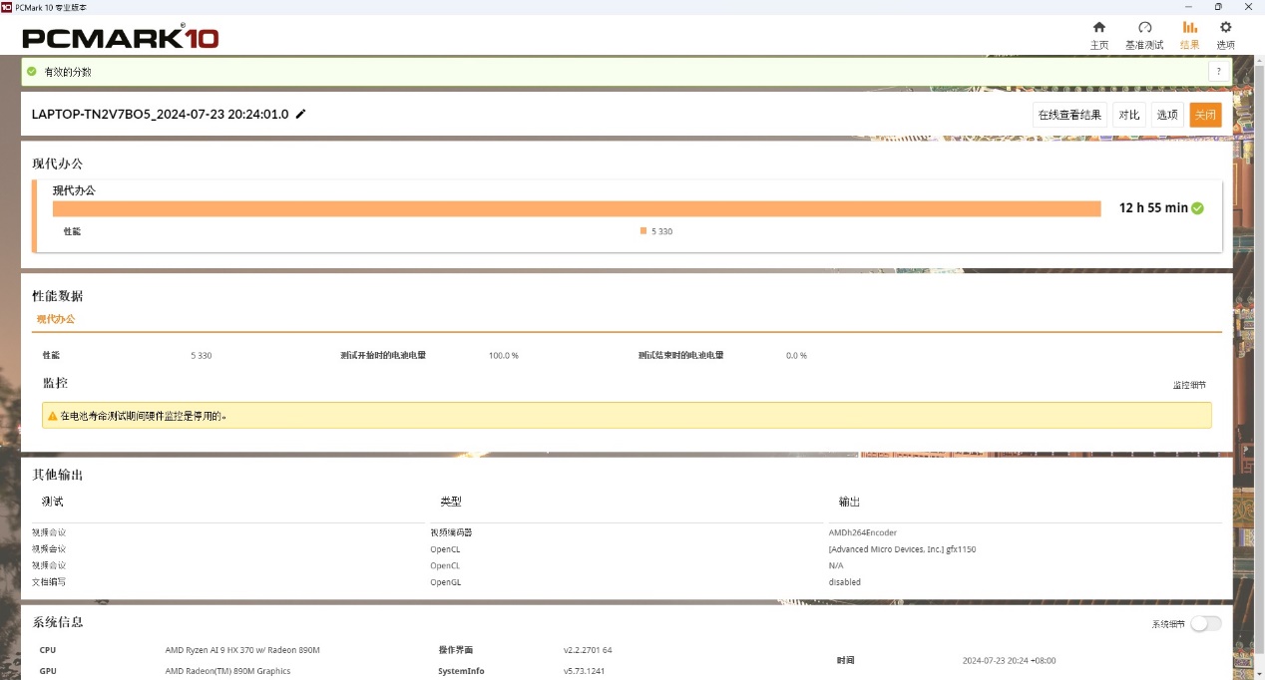
Task: Click the OpenGL type cell
Action: pyautogui.click(x=445, y=581)
